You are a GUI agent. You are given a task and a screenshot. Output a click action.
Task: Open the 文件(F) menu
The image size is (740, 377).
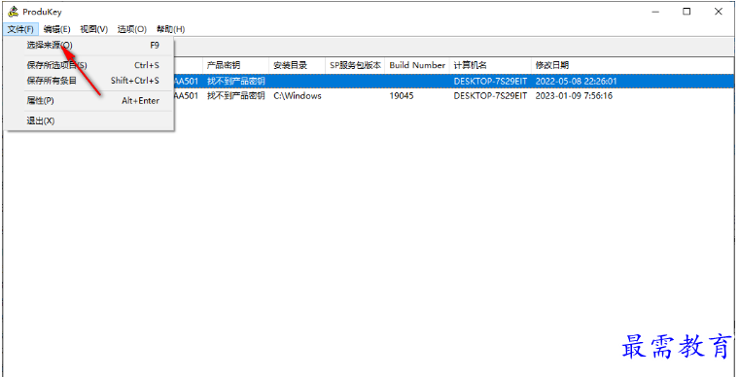(x=20, y=29)
